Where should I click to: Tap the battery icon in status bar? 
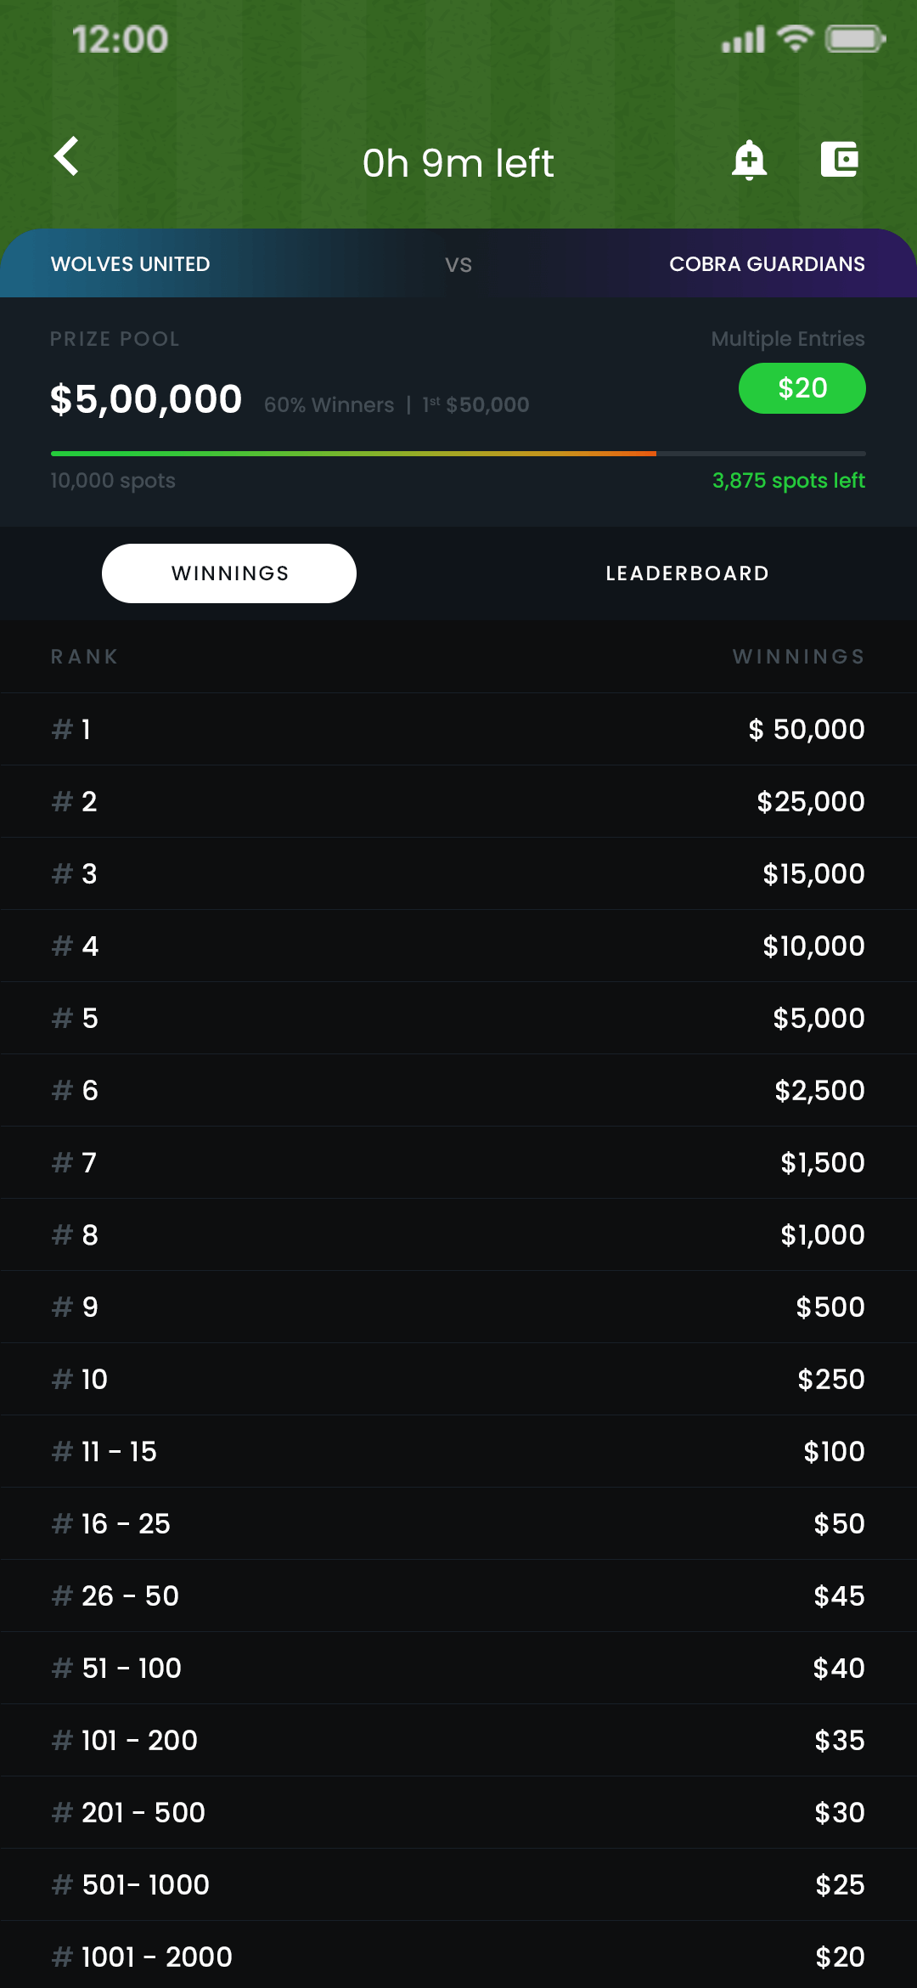(855, 39)
